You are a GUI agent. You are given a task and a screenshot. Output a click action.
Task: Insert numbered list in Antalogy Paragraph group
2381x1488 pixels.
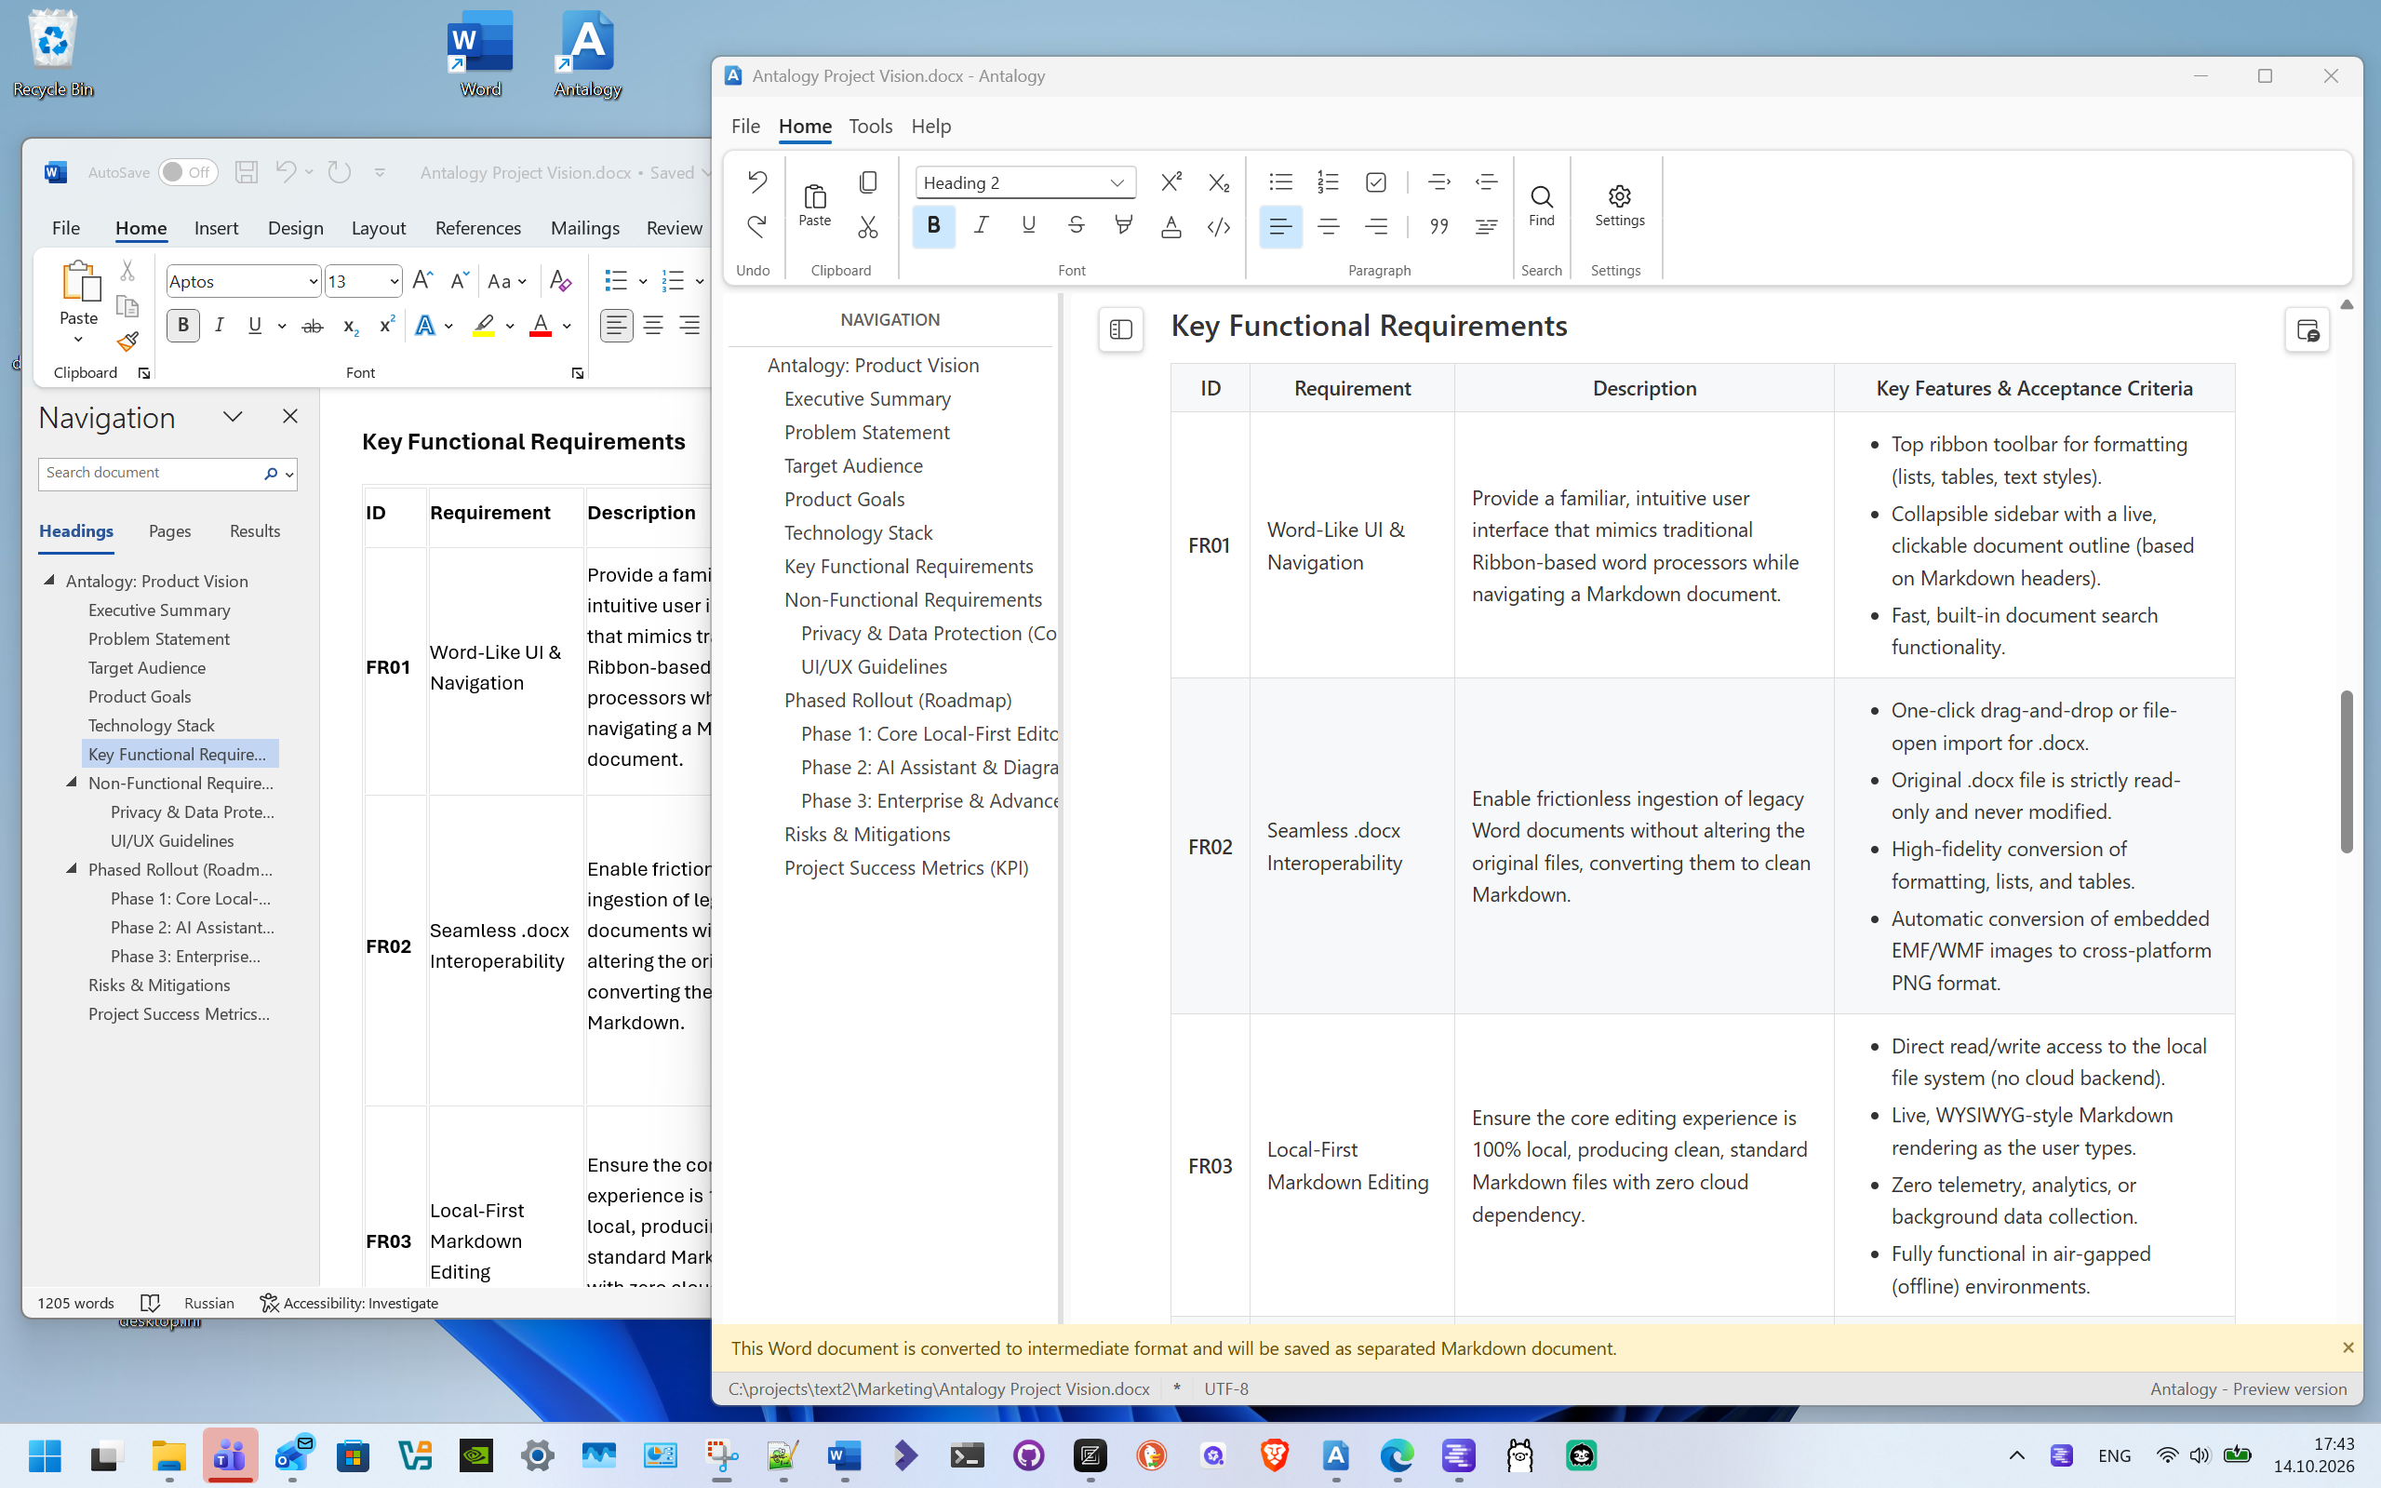tap(1327, 182)
